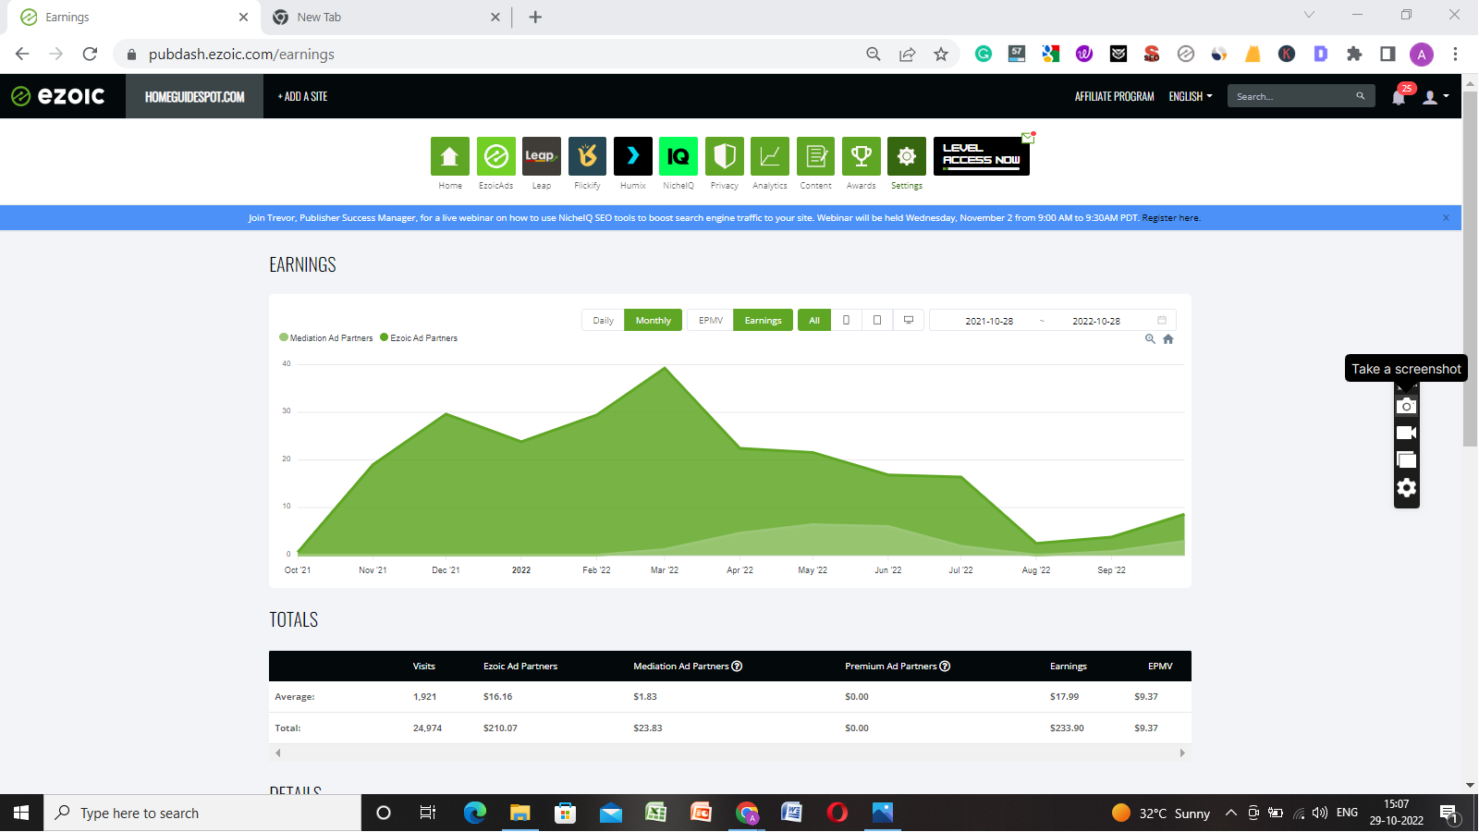Click Mediation Ad Partners help icon
This screenshot has width=1479, height=832.
point(737,666)
